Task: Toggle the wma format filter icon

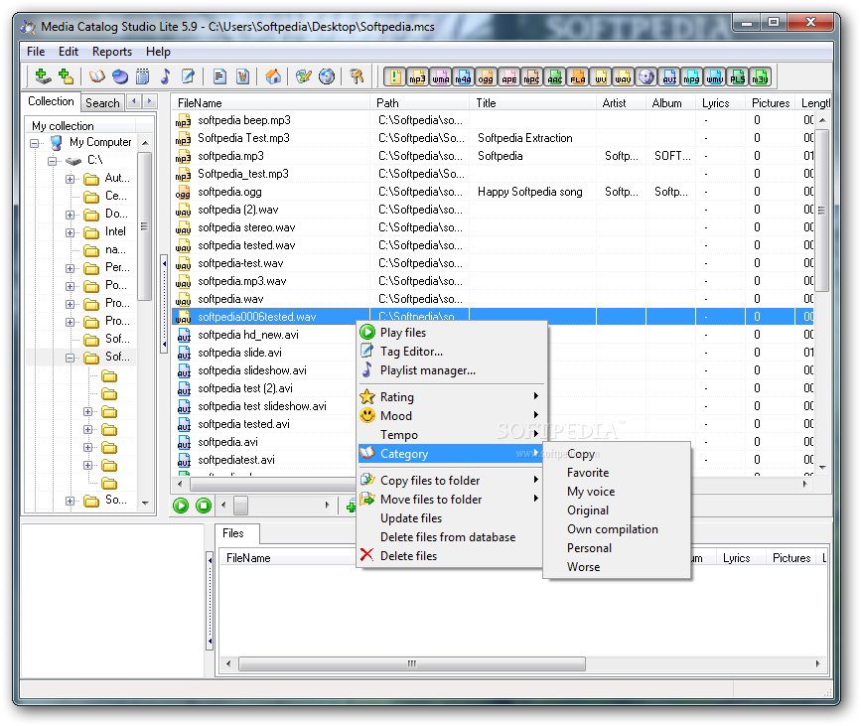Action: pyautogui.click(x=440, y=76)
